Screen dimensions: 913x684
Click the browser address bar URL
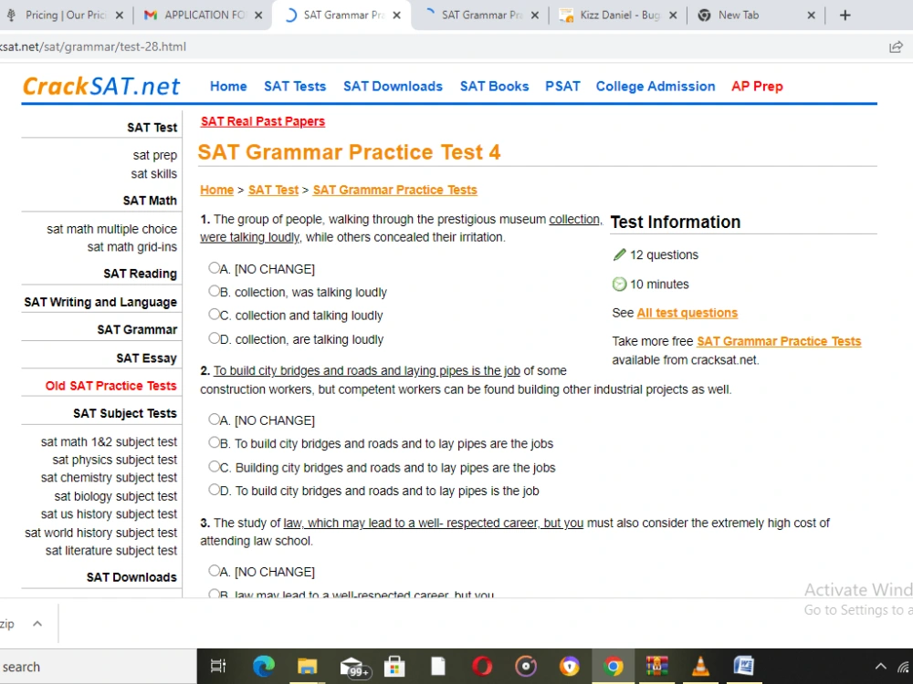coord(93,47)
